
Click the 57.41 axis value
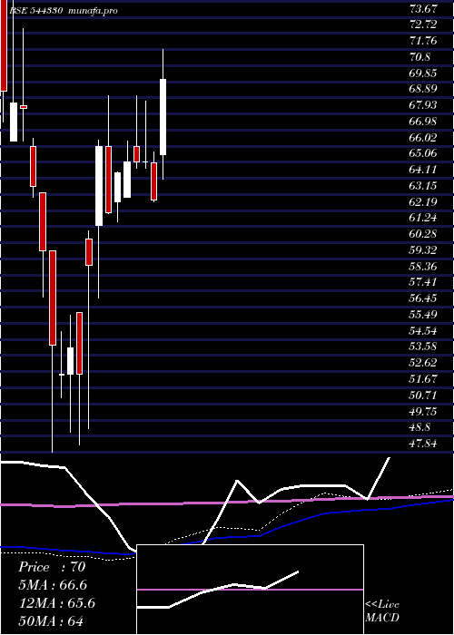(423, 282)
